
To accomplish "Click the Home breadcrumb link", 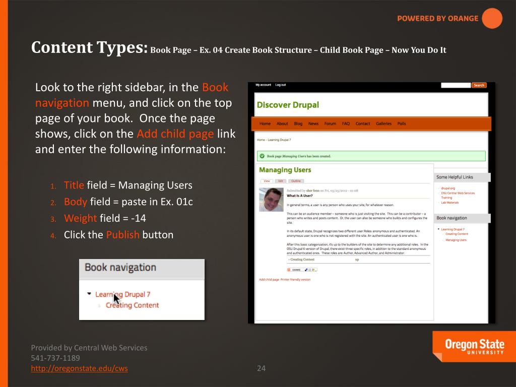I will tap(261, 140).
